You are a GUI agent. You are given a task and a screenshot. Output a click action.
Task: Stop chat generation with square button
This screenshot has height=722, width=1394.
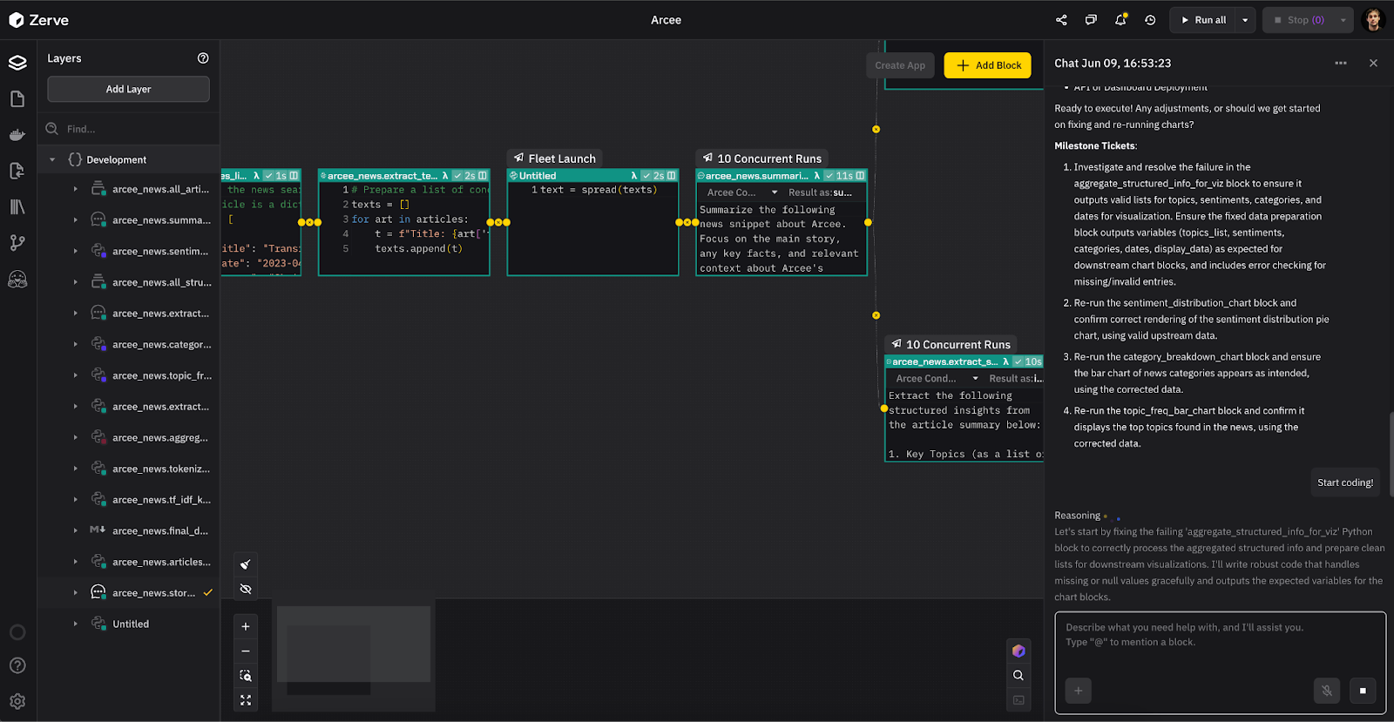(x=1363, y=691)
